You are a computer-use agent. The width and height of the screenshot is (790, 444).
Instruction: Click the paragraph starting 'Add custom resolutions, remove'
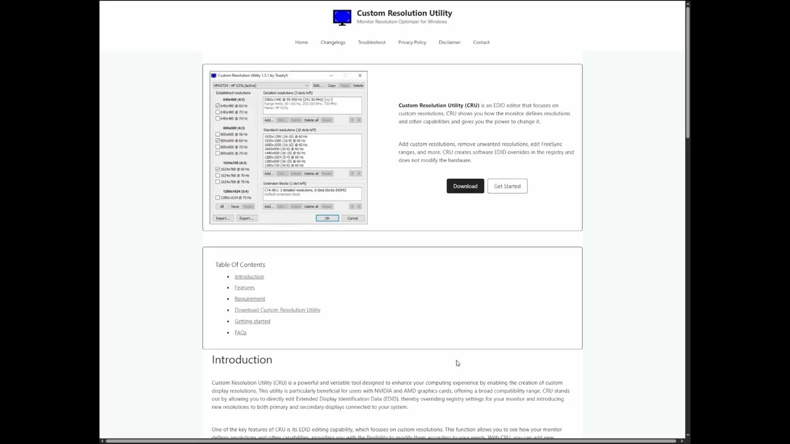[x=486, y=152]
